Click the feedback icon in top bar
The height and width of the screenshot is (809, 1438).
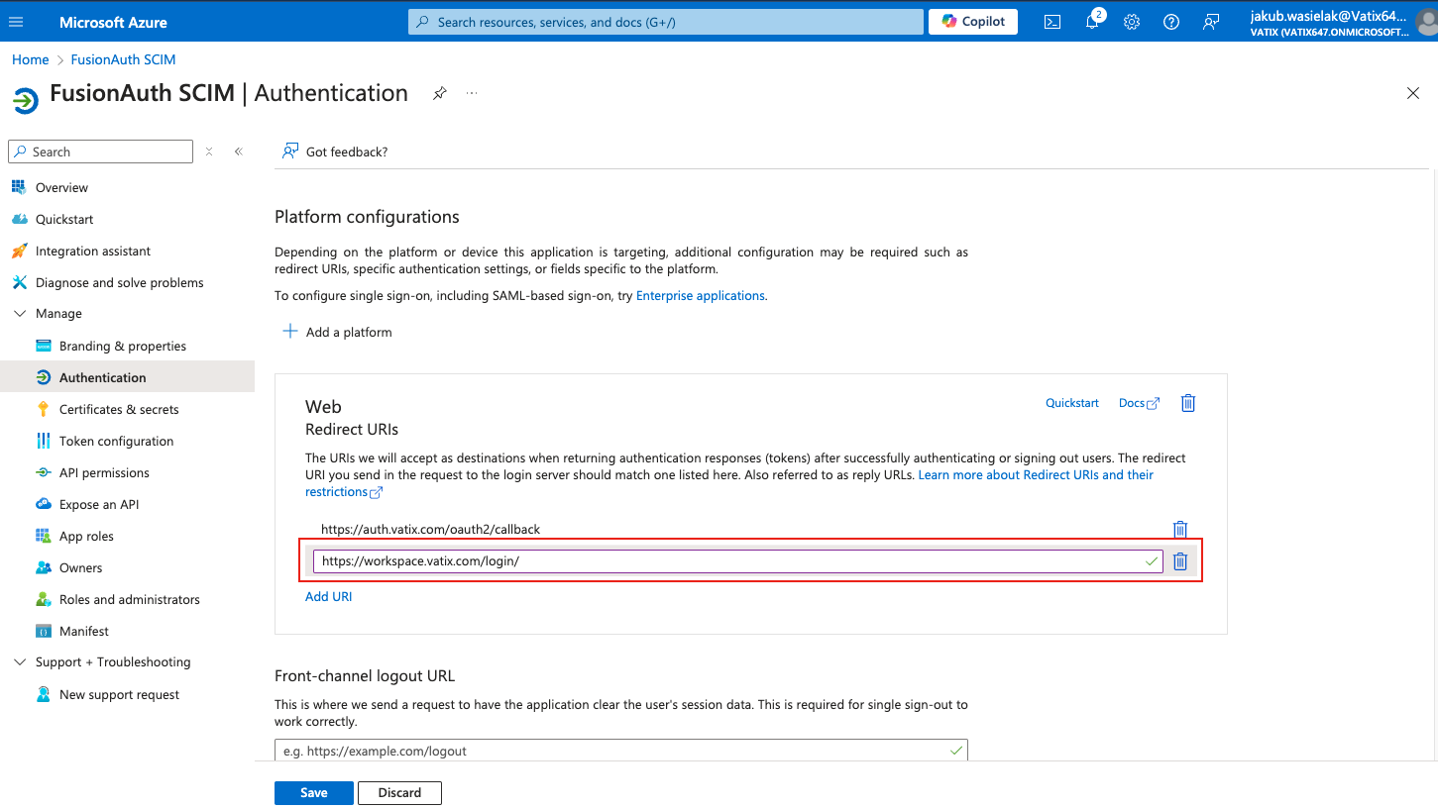(1211, 22)
